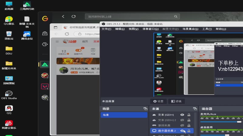Click the browser refresh icon beside the address bar

67,34
